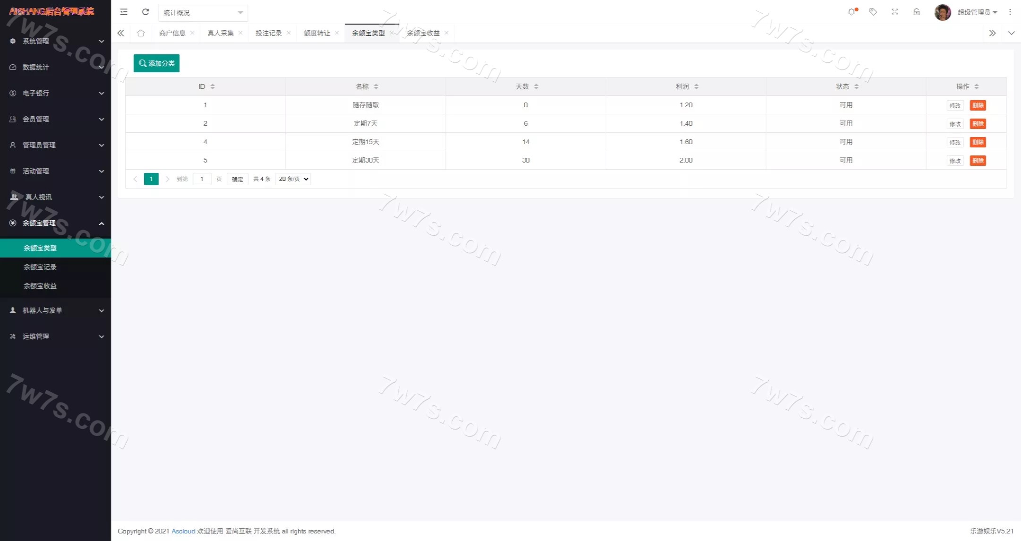Sort table by 利润 column arrows

pos(696,86)
